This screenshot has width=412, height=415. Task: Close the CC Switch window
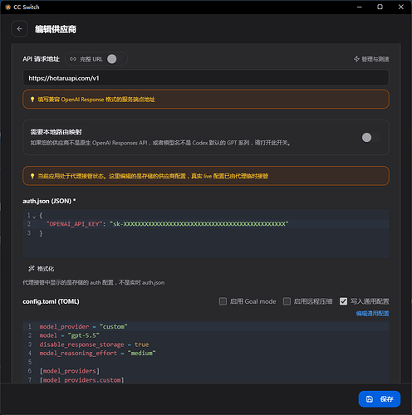point(401,7)
